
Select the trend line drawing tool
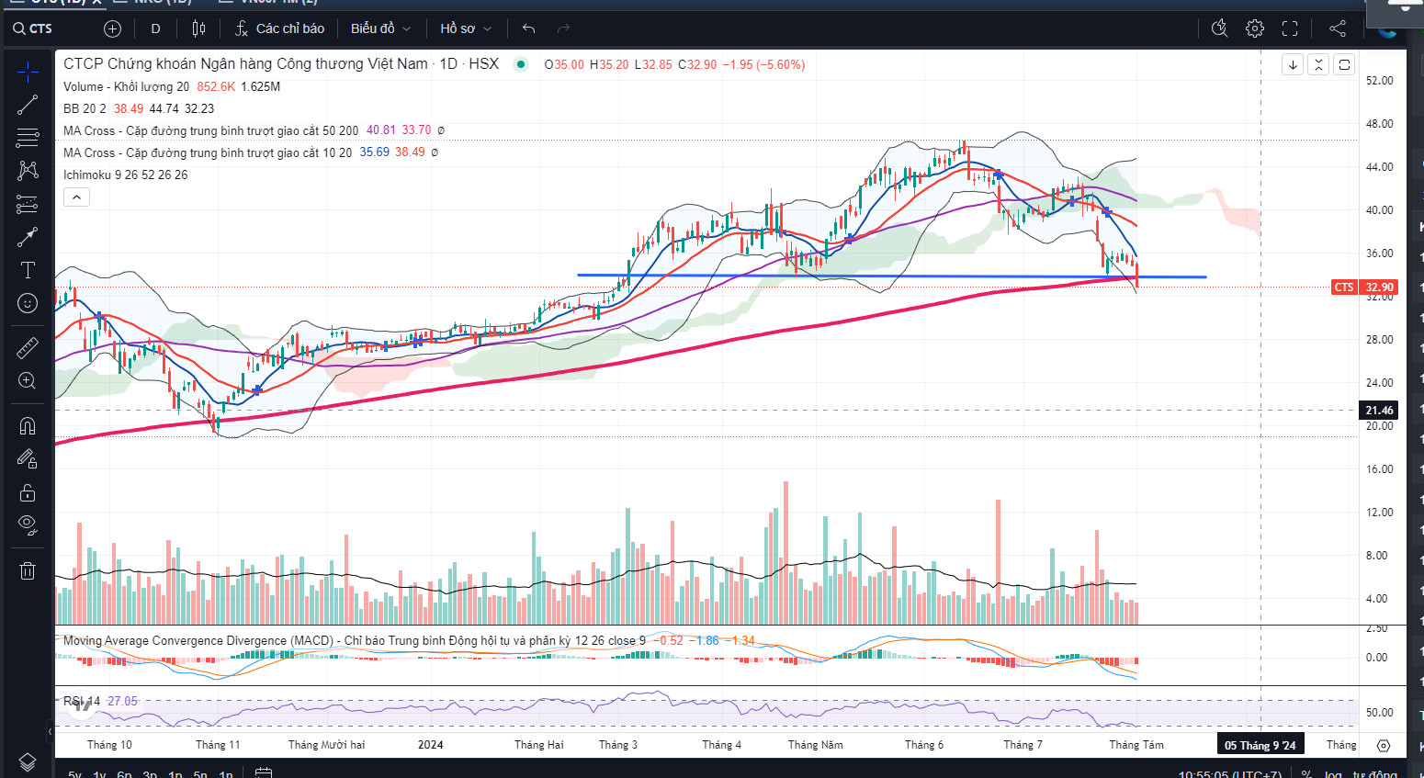click(x=28, y=105)
